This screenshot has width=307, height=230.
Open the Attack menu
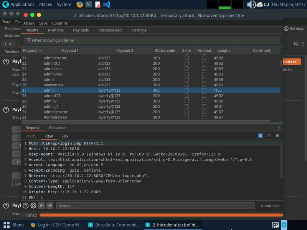click(29, 23)
